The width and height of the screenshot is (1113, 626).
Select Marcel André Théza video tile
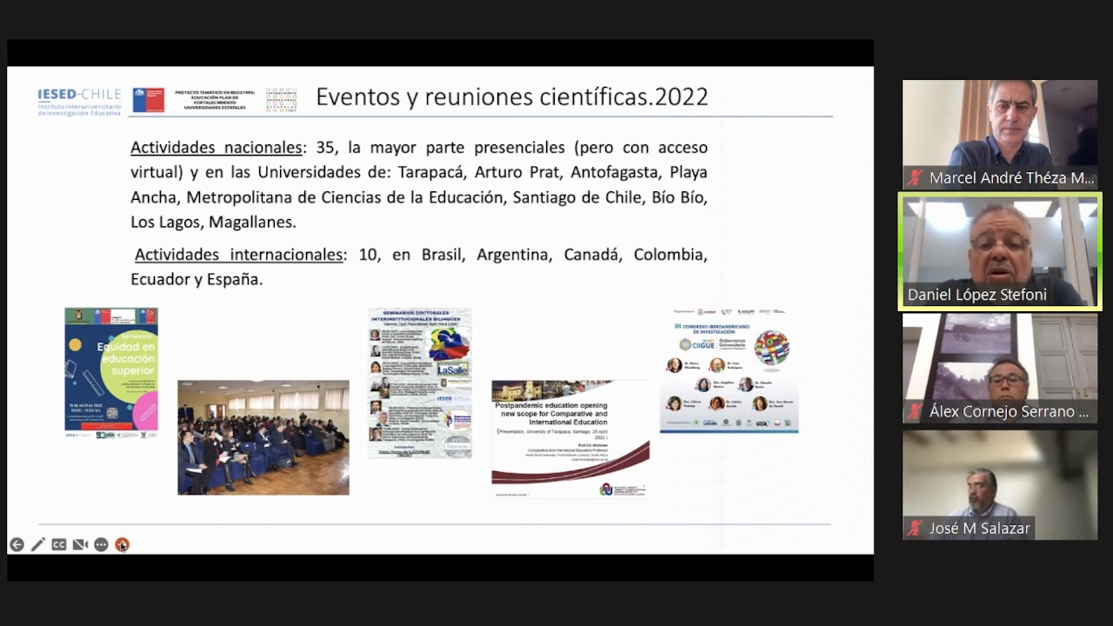tap(1000, 134)
